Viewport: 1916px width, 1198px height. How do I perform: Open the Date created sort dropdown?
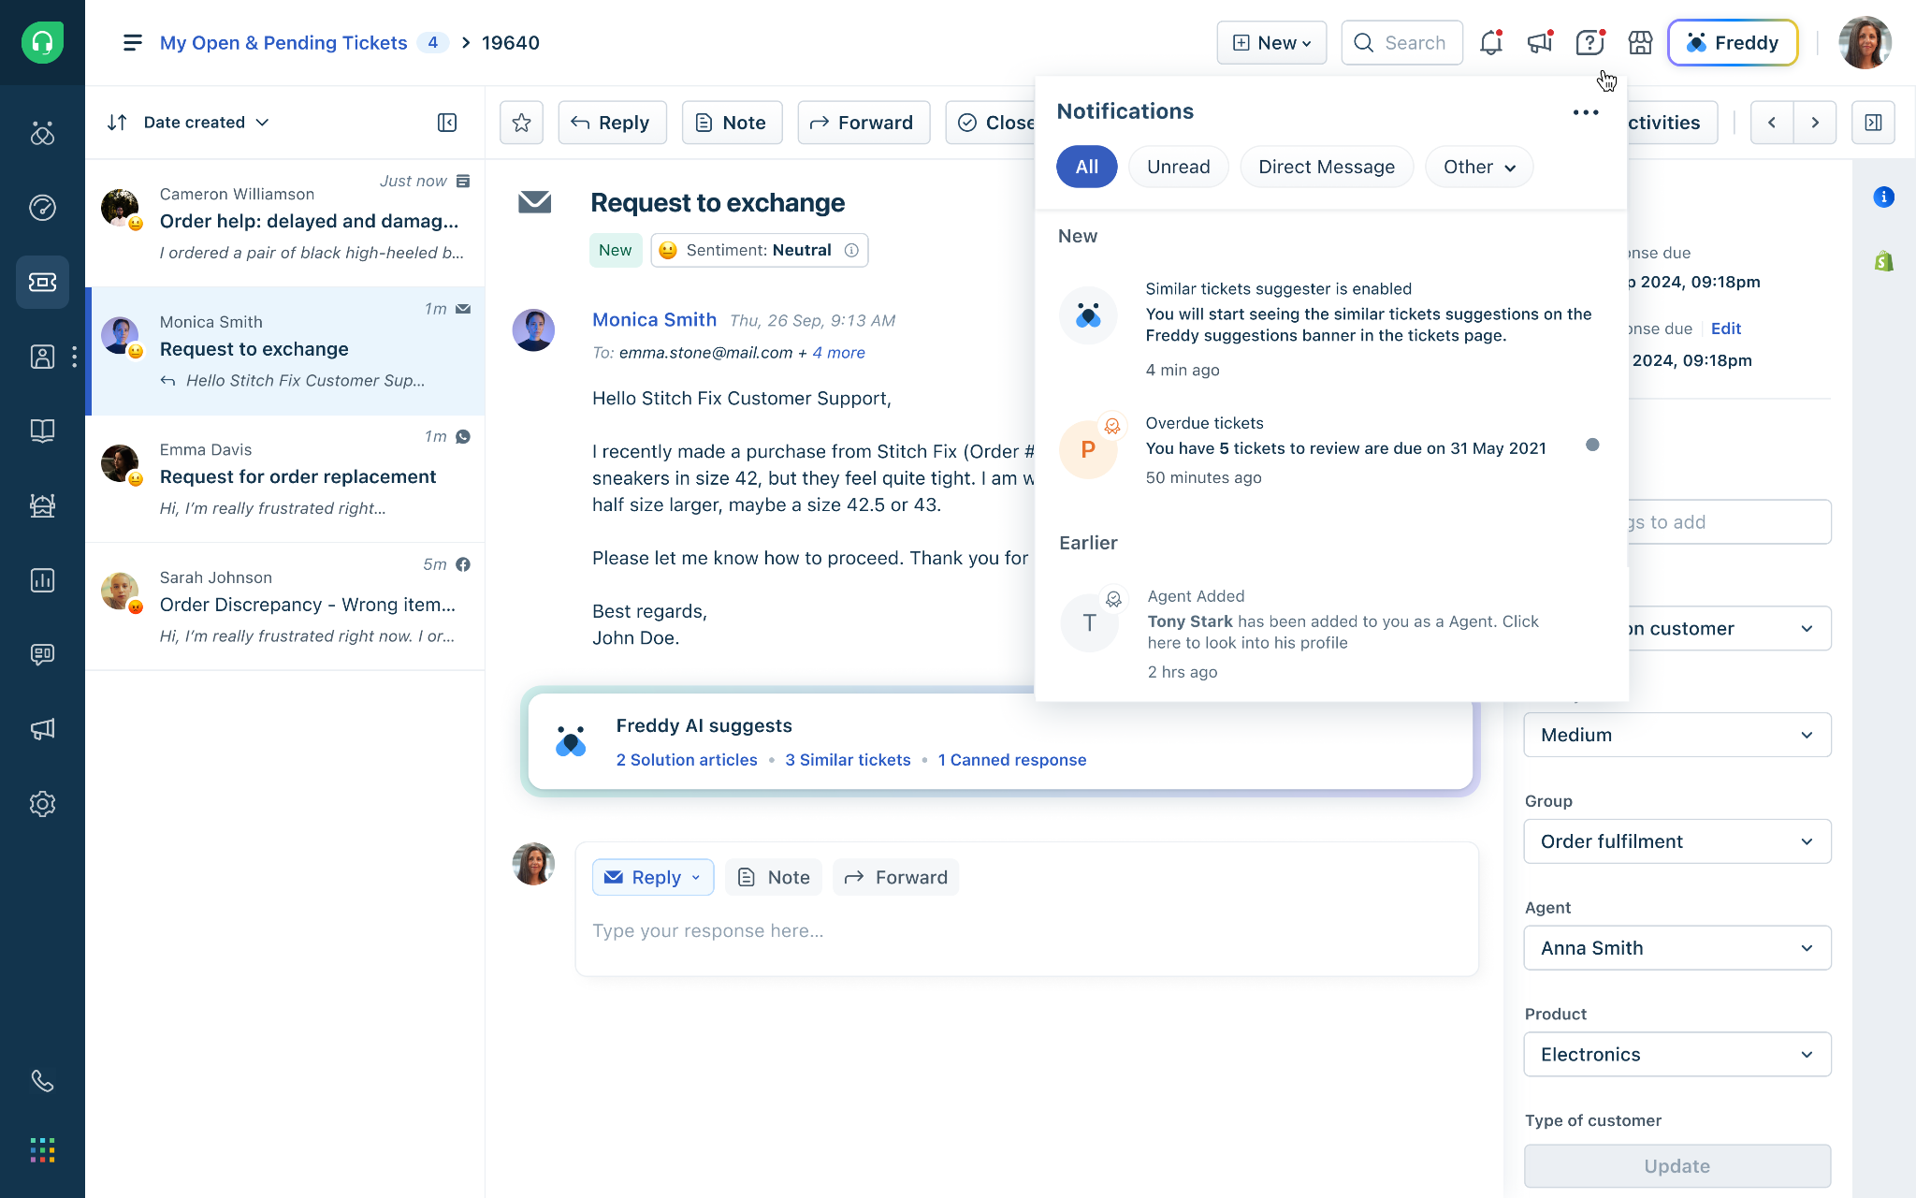pyautogui.click(x=206, y=123)
